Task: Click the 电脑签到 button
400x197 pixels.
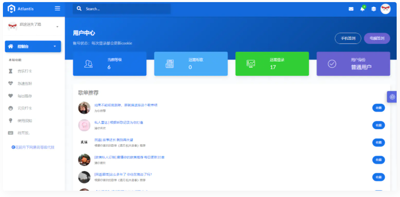Action: click(x=377, y=38)
